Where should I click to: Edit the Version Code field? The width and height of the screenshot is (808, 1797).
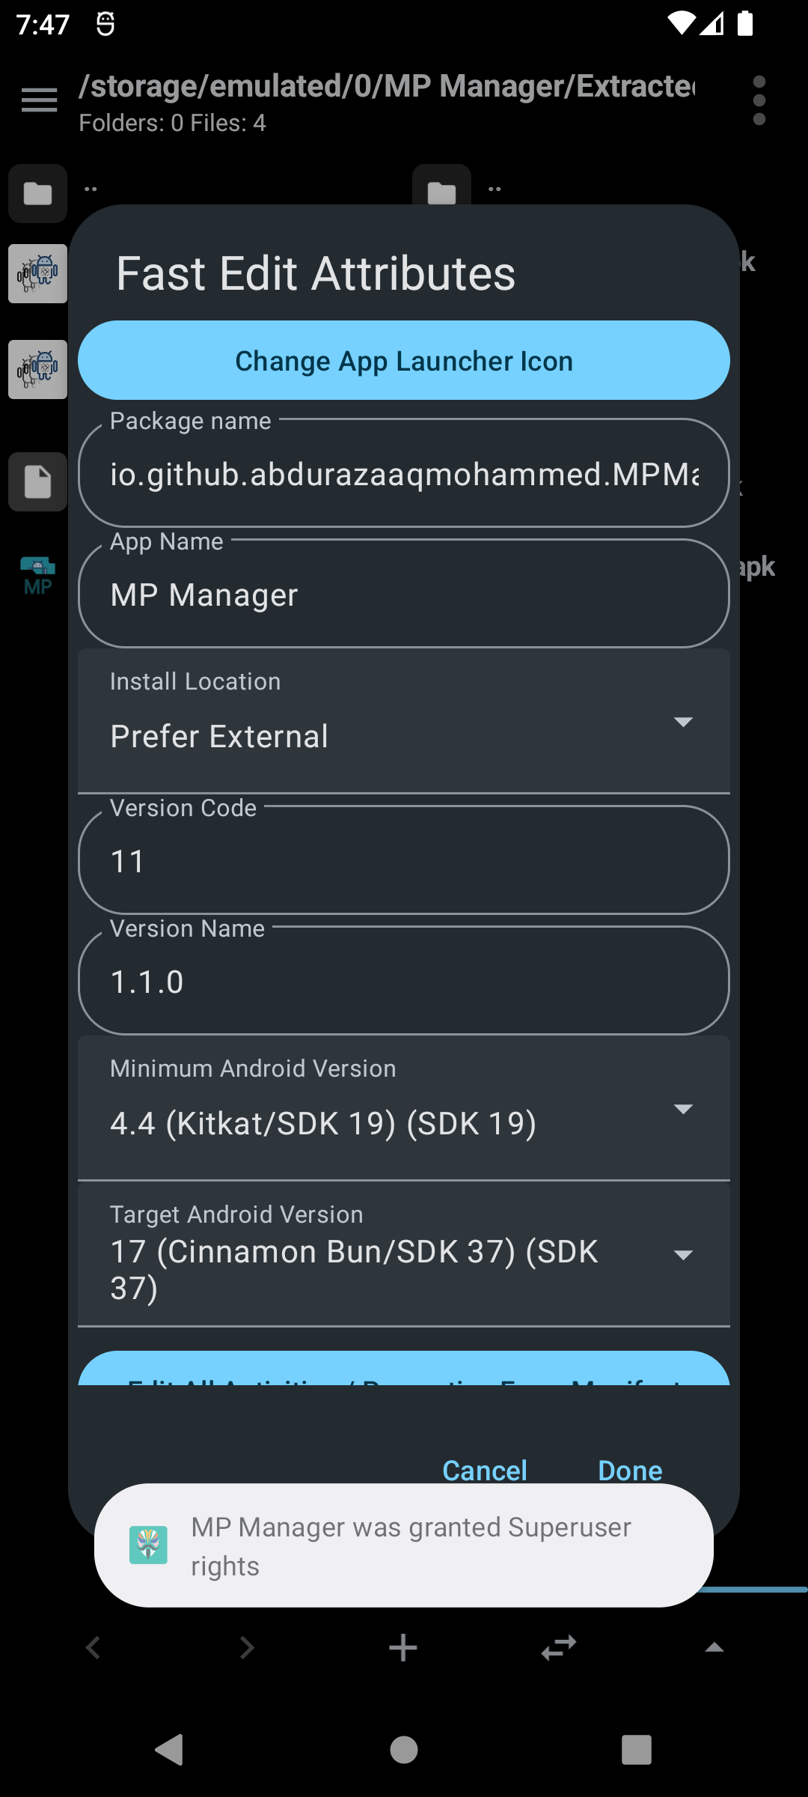(404, 860)
